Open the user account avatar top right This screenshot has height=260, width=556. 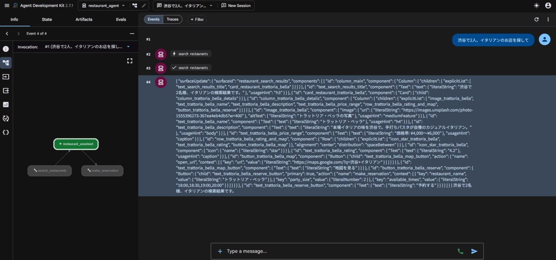(x=548, y=6)
